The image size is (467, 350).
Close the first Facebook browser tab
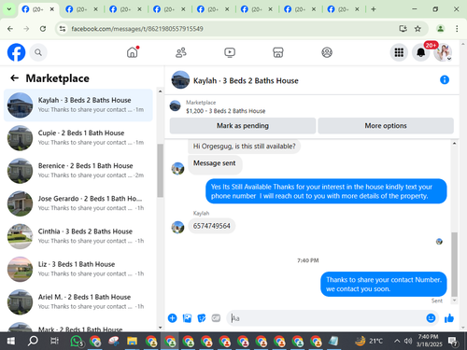[x=52, y=9]
